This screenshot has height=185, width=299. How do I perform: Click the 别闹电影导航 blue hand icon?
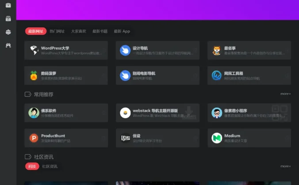125,76
